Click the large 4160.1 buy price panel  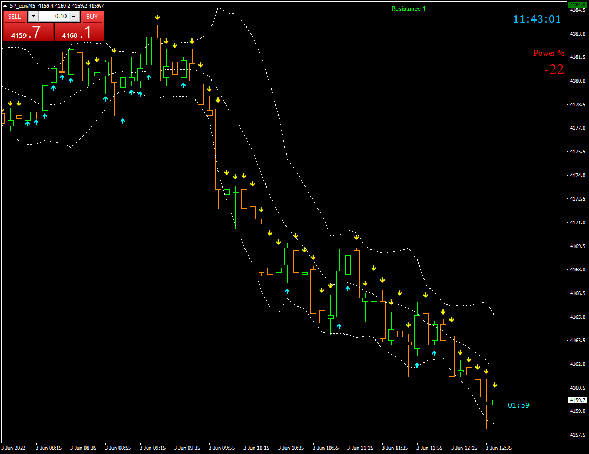79,32
